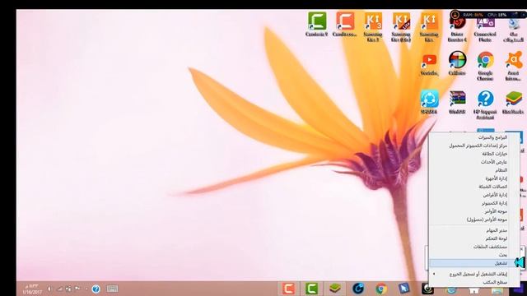This screenshot has width=527, height=296.
Task: Click the orange Camtasia icon in taskbar
Action: pyautogui.click(x=289, y=289)
